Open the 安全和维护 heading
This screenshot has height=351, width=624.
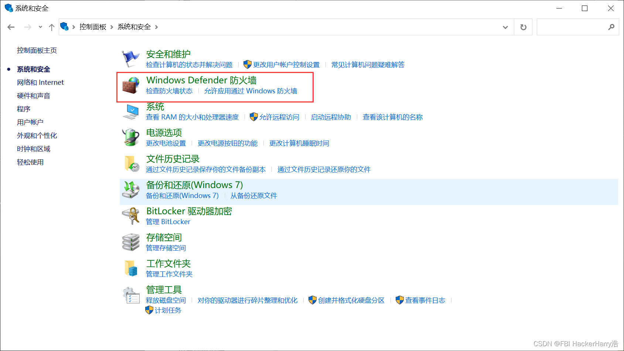(168, 54)
